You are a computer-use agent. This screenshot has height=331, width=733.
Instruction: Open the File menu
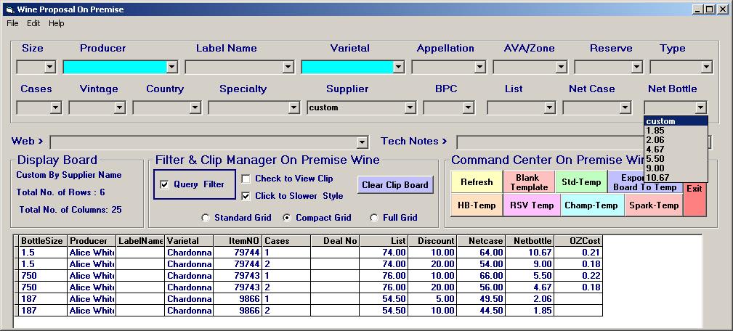pyautogui.click(x=12, y=23)
